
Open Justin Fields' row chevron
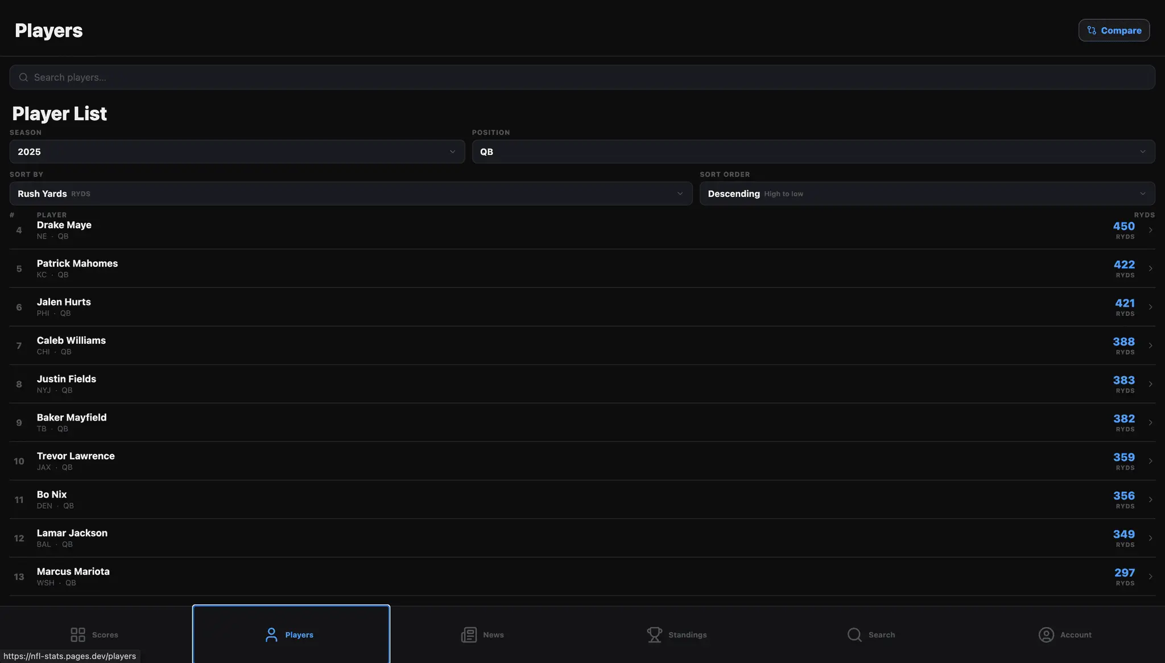tap(1150, 384)
